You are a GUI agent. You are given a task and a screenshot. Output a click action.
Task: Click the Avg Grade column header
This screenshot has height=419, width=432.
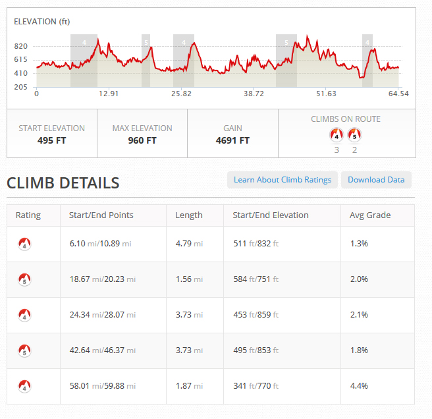[370, 215]
